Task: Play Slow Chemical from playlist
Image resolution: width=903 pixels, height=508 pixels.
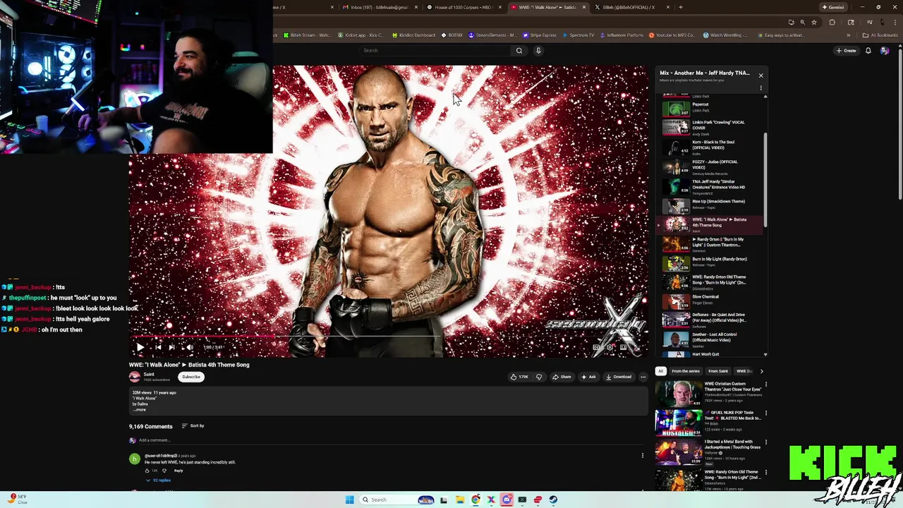Action: pyautogui.click(x=709, y=301)
